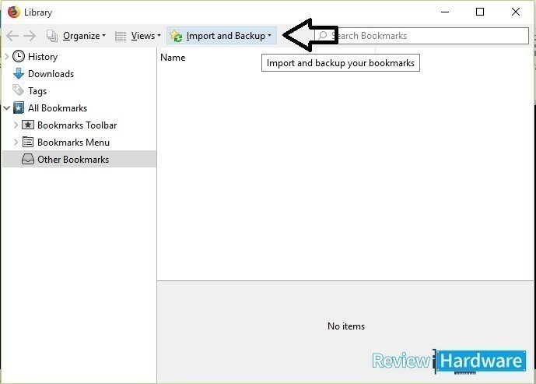Click the Other Bookmarks tray icon
Image resolution: width=536 pixels, height=384 pixels.
point(28,159)
